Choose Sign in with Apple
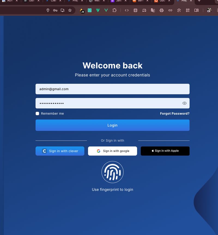This screenshot has height=235, width=218. [165, 151]
